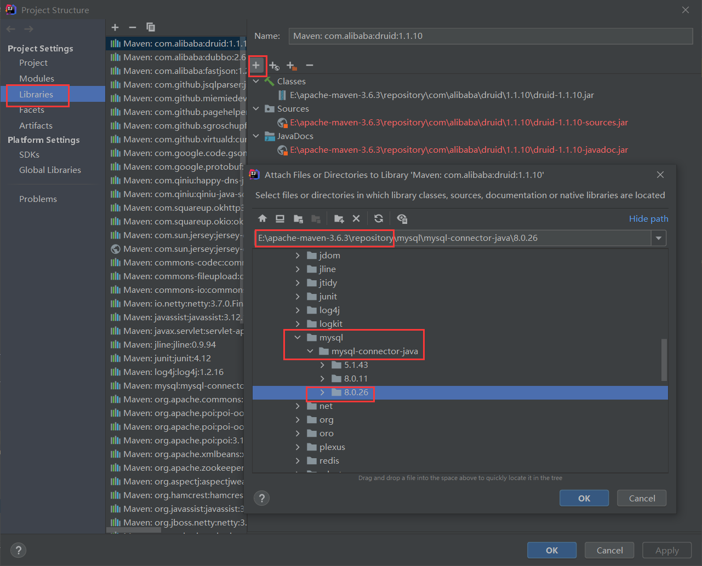
Task: Click the file tree vertical scrollbar
Action: coord(664,360)
